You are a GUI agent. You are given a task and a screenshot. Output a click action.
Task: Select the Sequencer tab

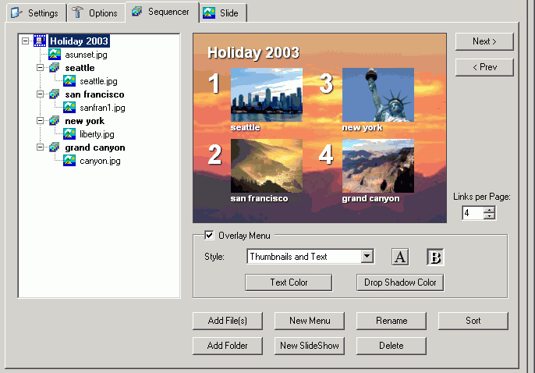161,12
